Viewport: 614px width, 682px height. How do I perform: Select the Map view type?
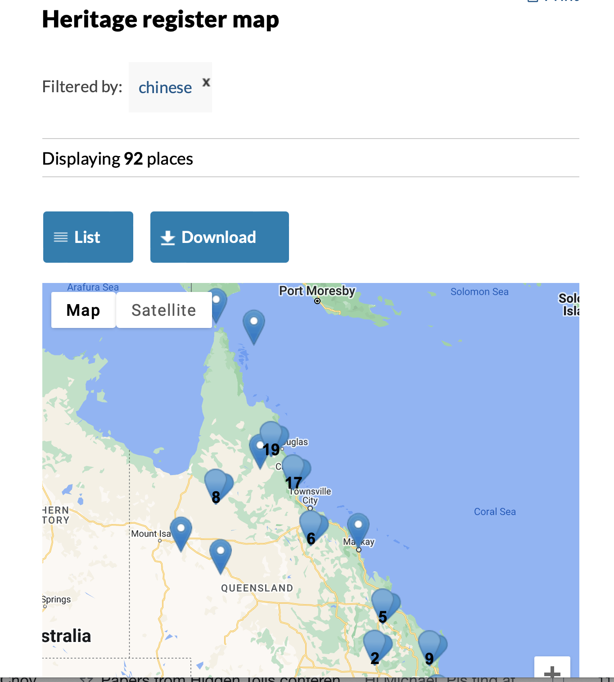[x=83, y=310]
